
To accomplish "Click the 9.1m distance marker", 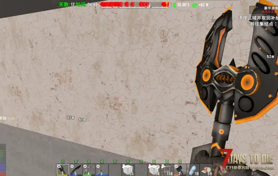I will (x=82, y=120).
